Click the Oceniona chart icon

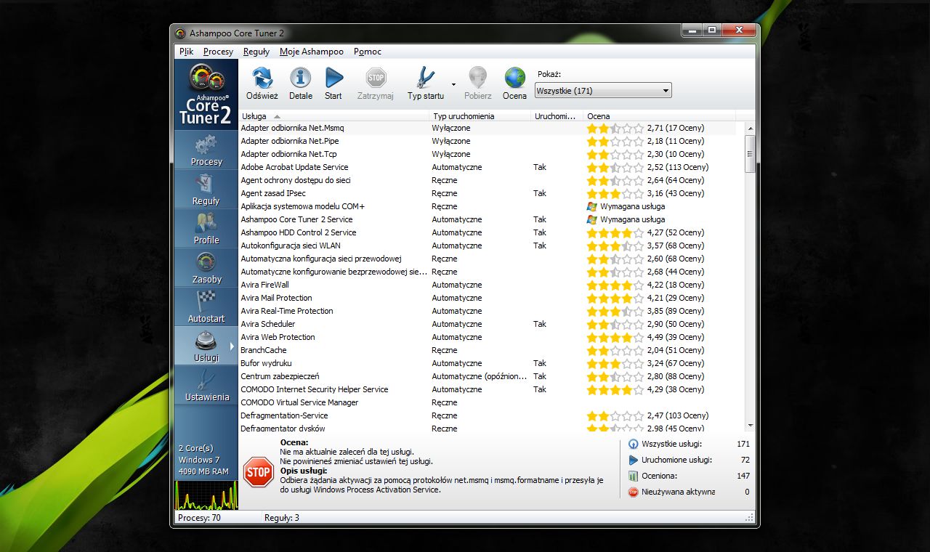pos(633,476)
